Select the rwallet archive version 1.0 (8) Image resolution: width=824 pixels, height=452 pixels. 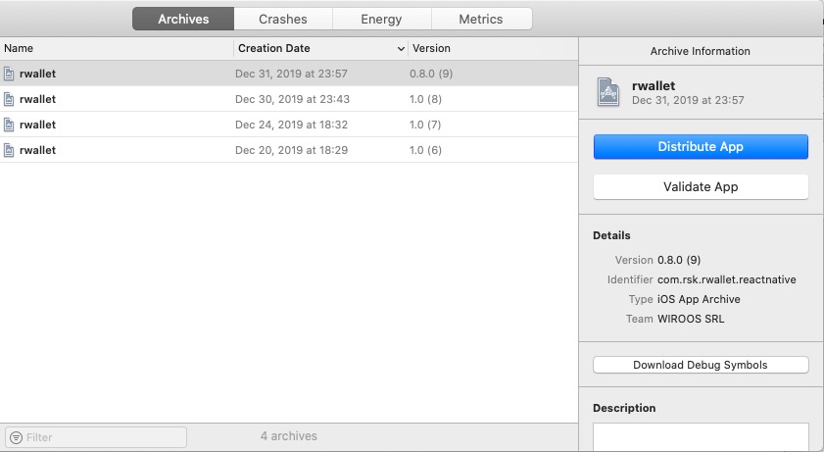coord(288,99)
